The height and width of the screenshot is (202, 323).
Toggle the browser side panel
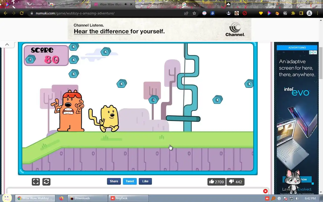click(301, 13)
